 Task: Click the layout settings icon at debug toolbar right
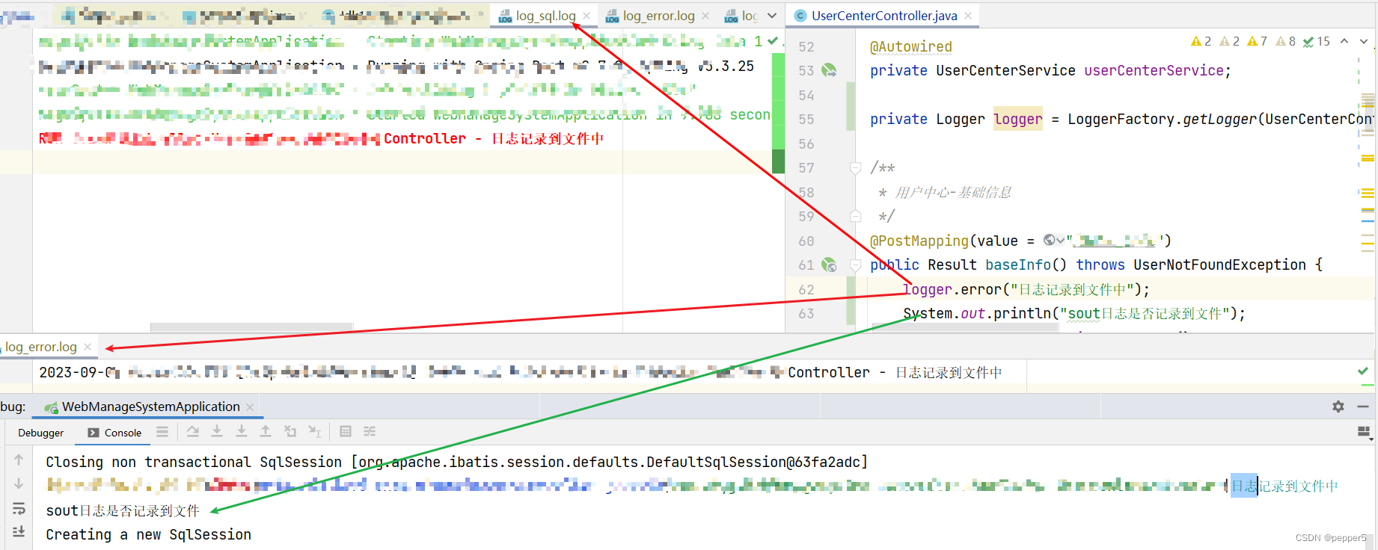[x=1364, y=432]
